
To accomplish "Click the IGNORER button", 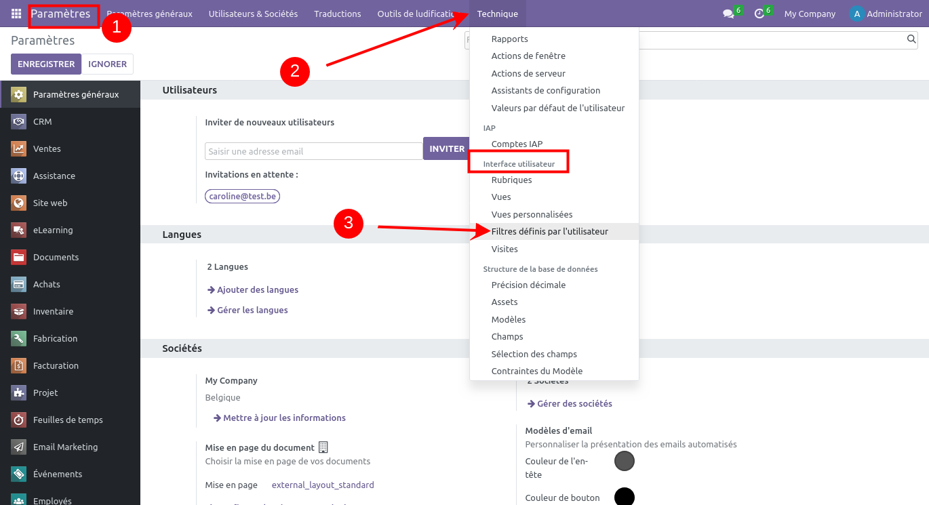I will (108, 64).
